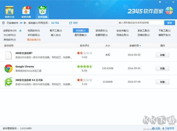Select the 图形图像(1) category
This screenshot has width=177, height=131.
click(x=81, y=35)
